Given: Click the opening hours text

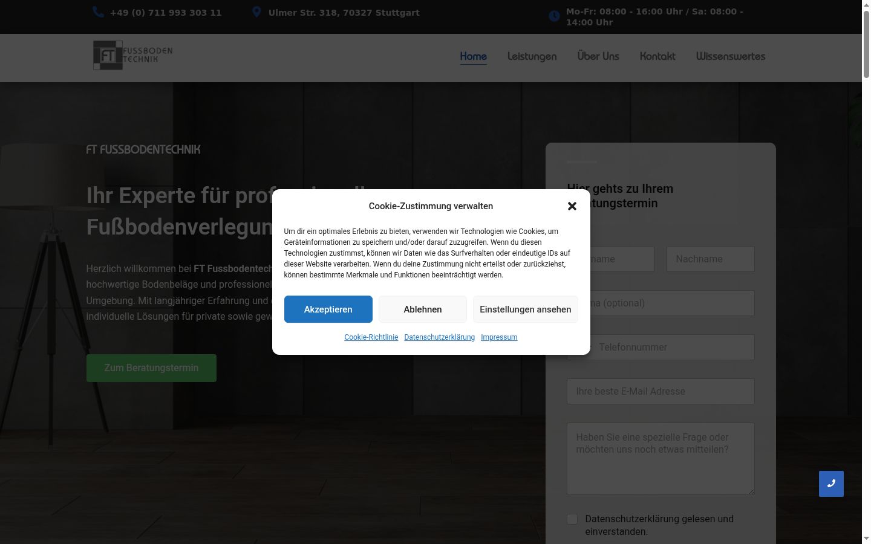Looking at the screenshot, I should coord(654,17).
